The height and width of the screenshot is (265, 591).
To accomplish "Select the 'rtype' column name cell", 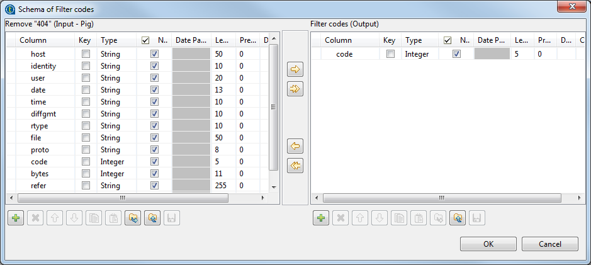I will click(45, 126).
